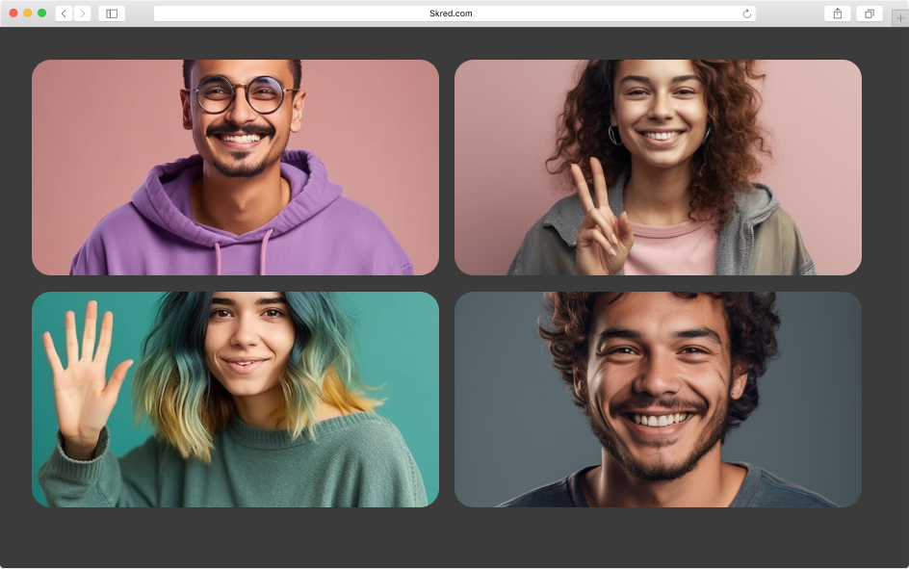This screenshot has height=569, width=909.
Task: Go forward with the forward arrow button
Action: point(82,13)
